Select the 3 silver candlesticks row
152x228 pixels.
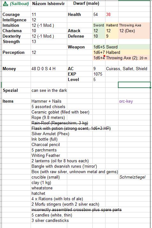pos(50,220)
